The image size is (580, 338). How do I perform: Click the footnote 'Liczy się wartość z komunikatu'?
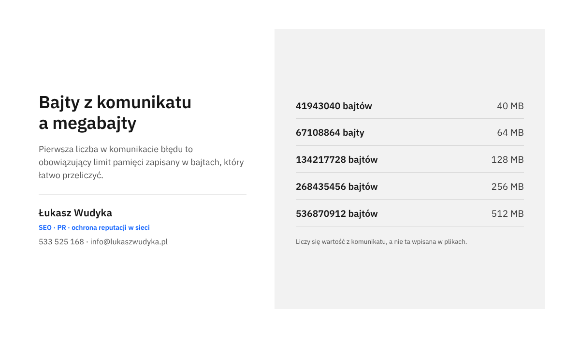(381, 241)
